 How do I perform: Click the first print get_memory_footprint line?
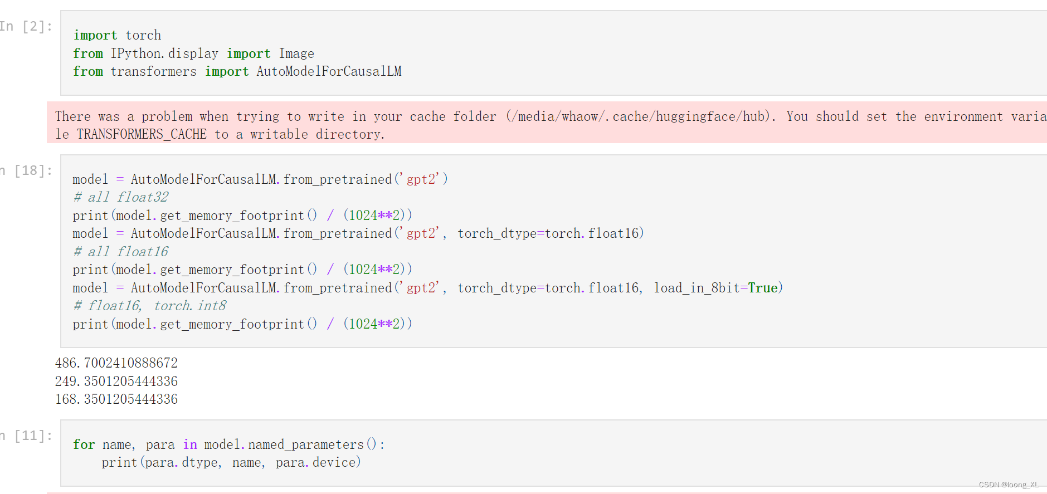(x=242, y=216)
